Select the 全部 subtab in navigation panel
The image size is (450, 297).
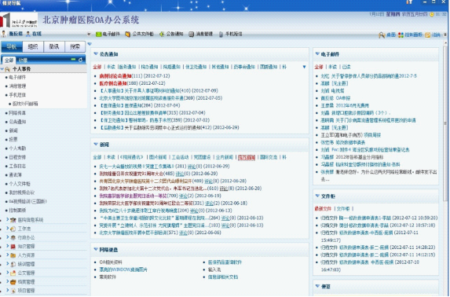point(9,60)
